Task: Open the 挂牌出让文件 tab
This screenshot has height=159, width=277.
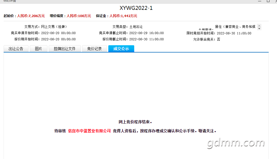Action: click(x=65, y=49)
